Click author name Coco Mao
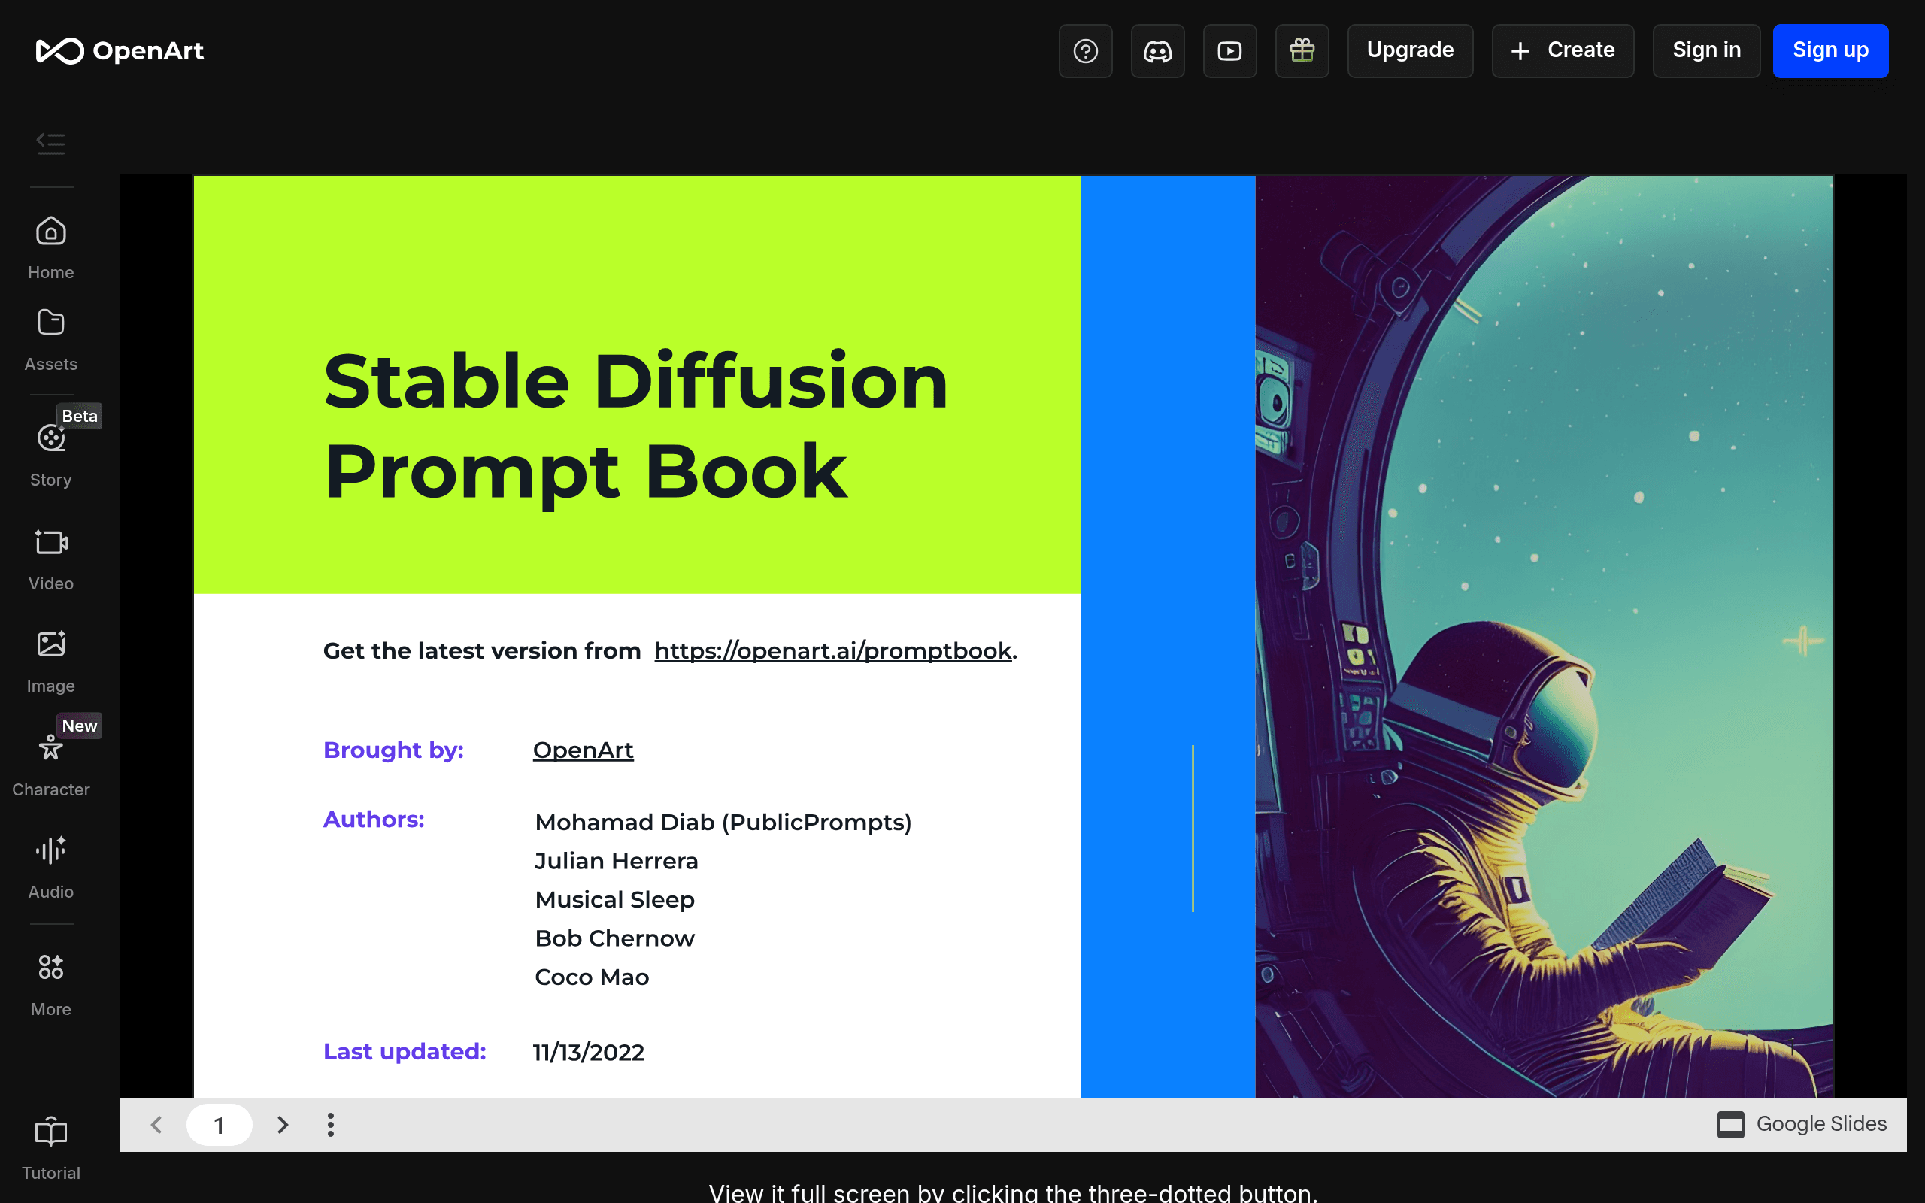 [x=592, y=977]
